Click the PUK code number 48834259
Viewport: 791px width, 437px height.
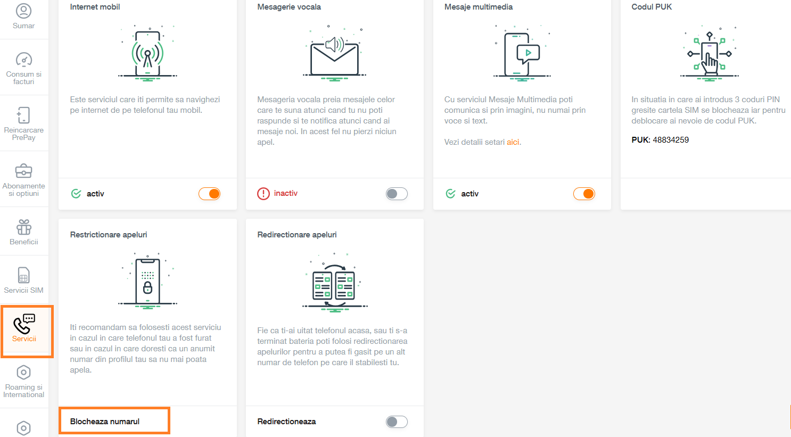[671, 140]
